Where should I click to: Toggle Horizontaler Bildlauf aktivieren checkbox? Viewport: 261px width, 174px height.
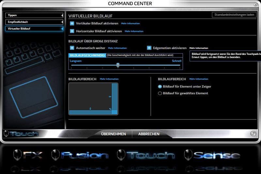click(x=72, y=31)
